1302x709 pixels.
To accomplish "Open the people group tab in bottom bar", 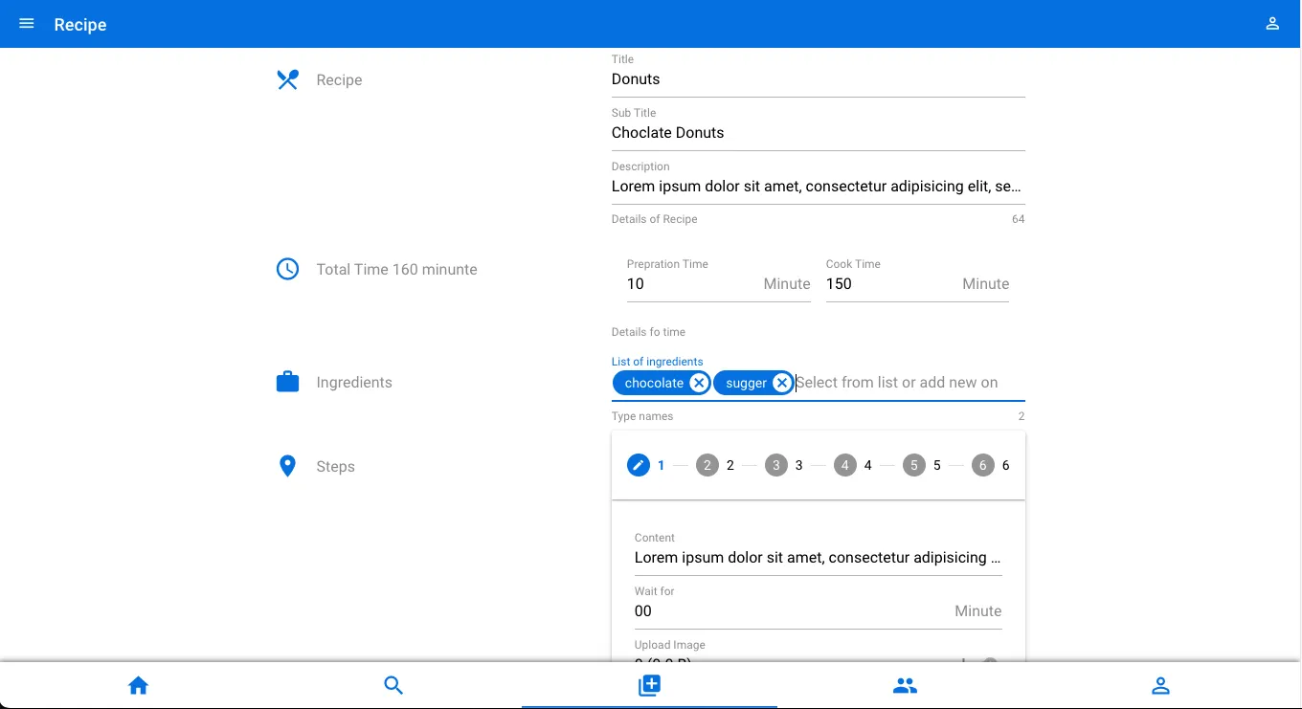I will coord(905,685).
